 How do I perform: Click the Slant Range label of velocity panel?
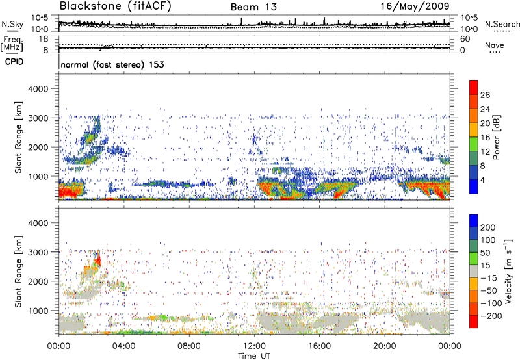18,272
